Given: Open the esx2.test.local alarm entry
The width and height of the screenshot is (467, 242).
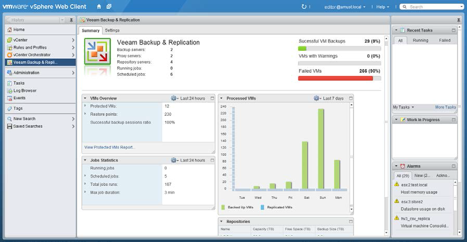Looking at the screenshot, I should [423, 189].
